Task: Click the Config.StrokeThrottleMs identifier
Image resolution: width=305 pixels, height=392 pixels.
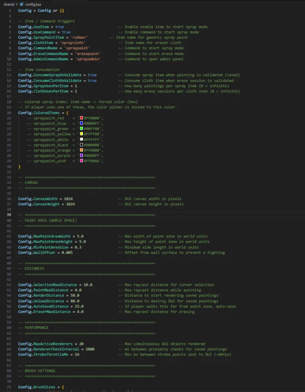Action: pyautogui.click(x=43, y=355)
